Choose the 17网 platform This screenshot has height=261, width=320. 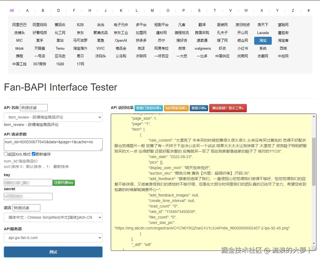pyautogui.click(x=80, y=64)
